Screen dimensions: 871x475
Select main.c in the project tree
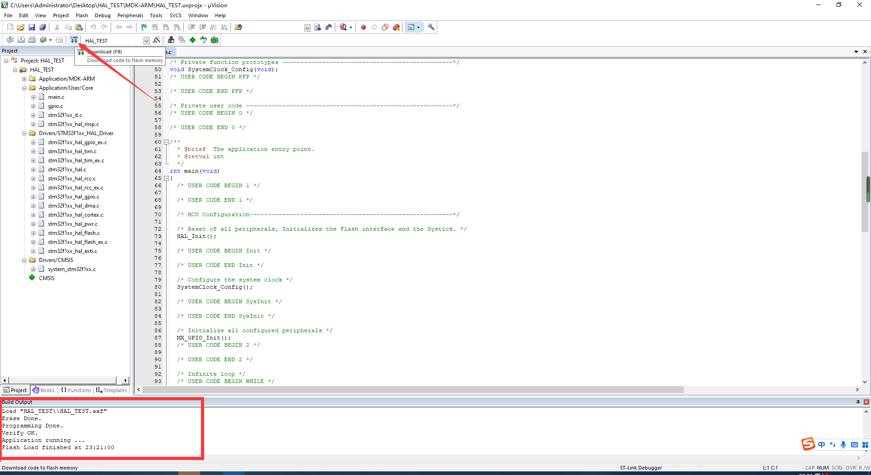(55, 97)
